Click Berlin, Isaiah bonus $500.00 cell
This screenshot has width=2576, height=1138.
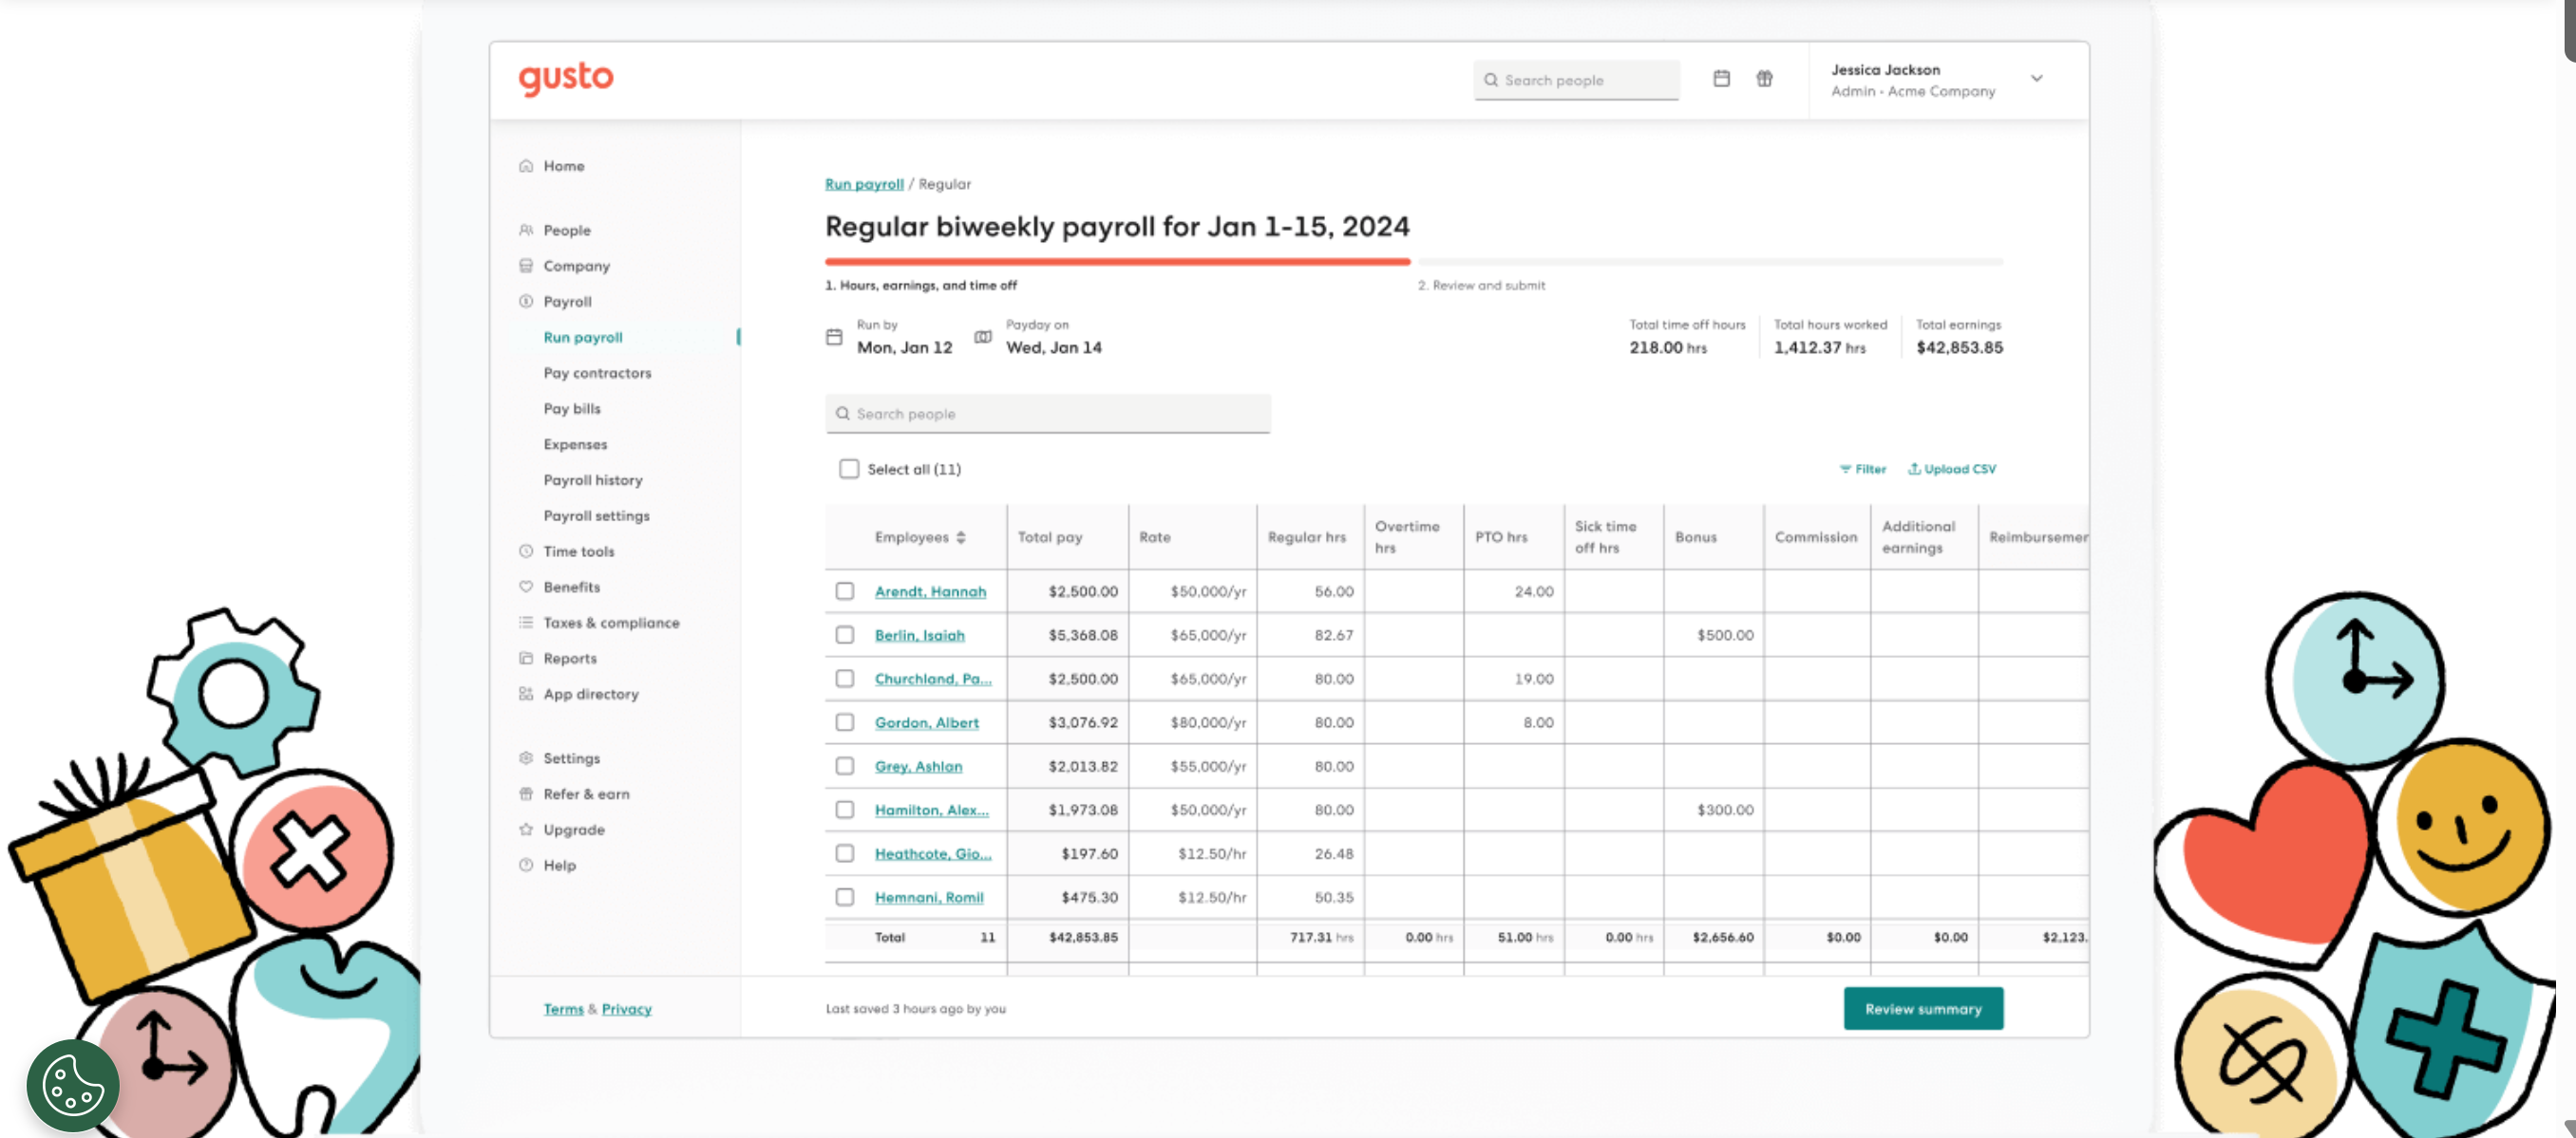click(1713, 636)
